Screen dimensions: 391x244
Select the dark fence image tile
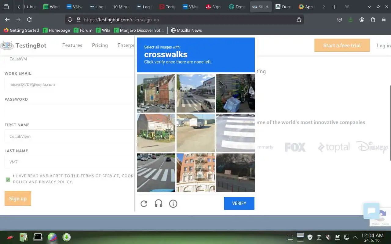[x=236, y=173]
